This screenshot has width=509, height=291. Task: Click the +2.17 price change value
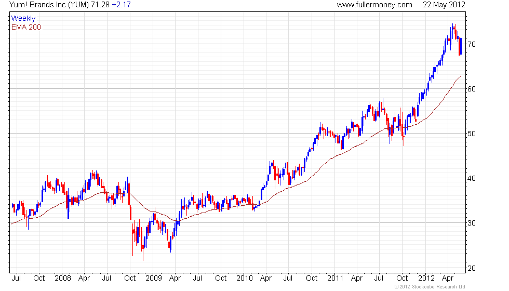tap(121, 5)
